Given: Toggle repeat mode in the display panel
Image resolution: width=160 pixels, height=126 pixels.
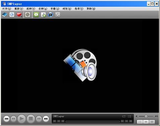Looking at the screenshot, I should (x=124, y=116).
